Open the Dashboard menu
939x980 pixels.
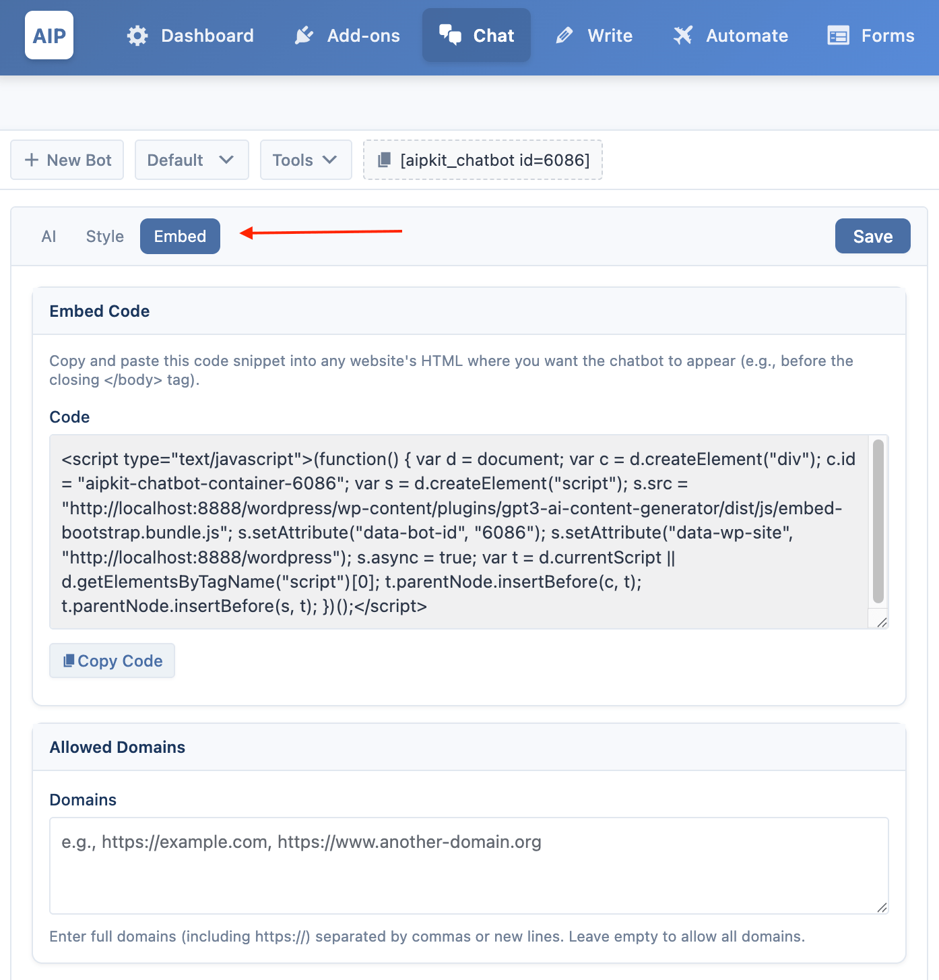pyautogui.click(x=190, y=36)
